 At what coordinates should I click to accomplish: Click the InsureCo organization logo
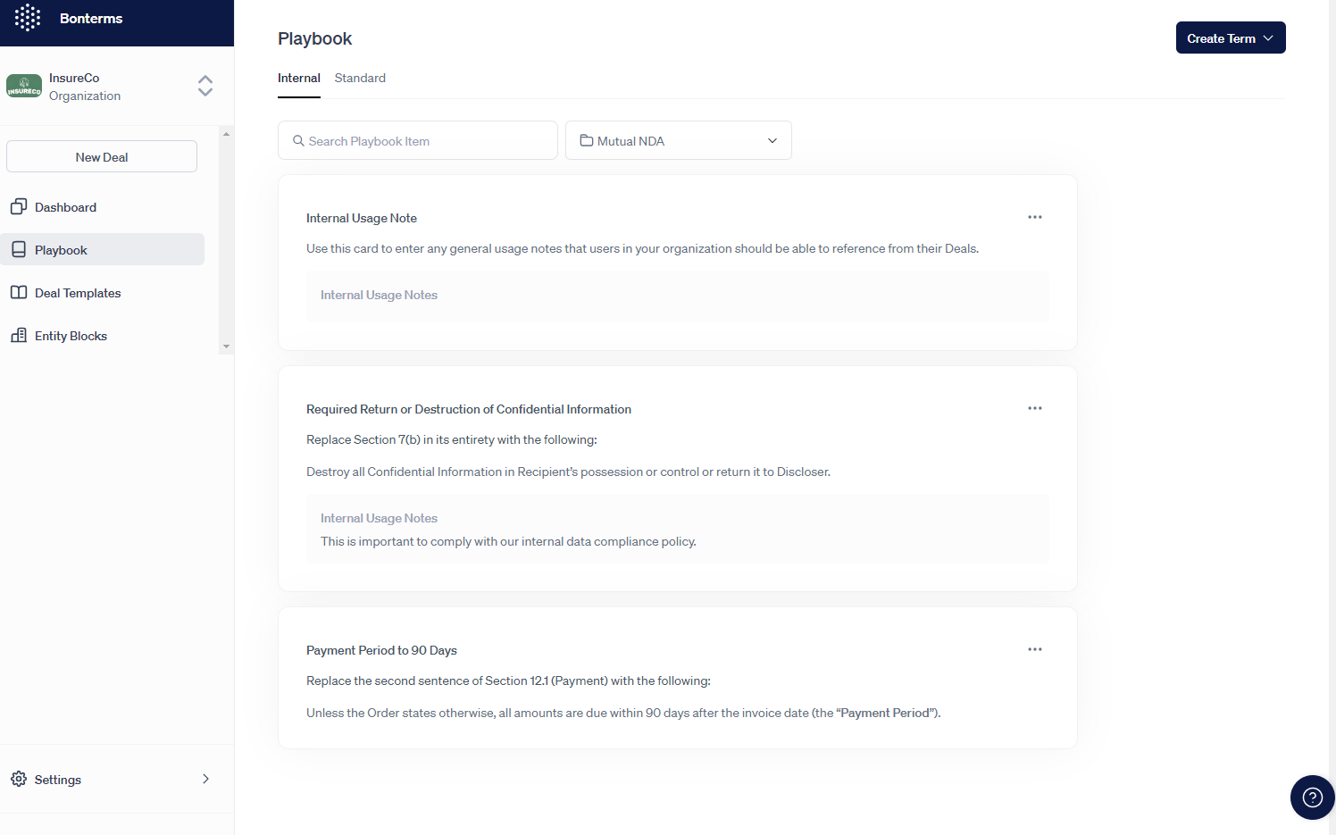[24, 87]
